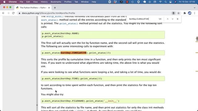198x111 pixels.
Task: Click the Dropbox-style menu bar icon
Action: pos(115,2)
